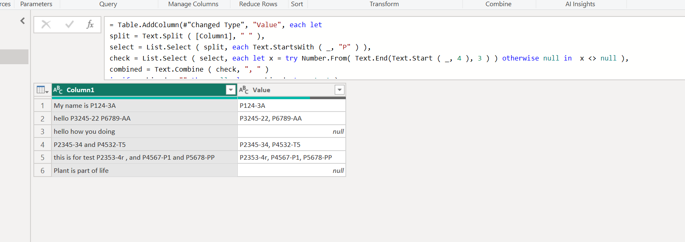
Task: Open the Column1 filter dropdown
Action: tap(231, 90)
